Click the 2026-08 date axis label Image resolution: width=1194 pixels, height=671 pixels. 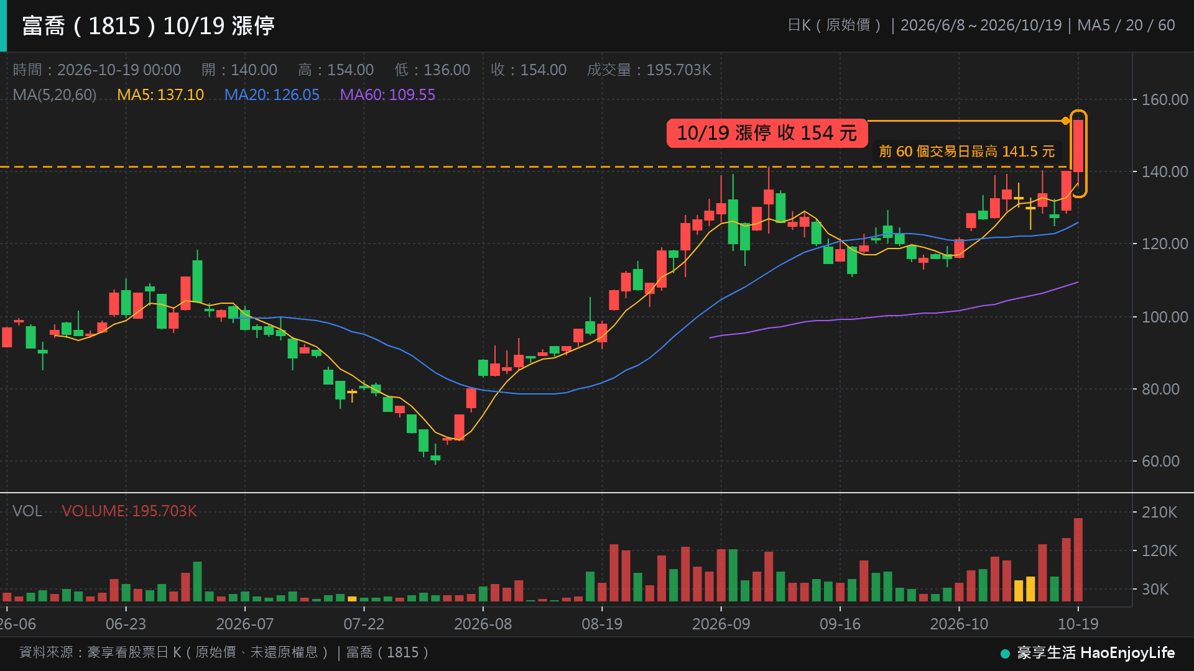click(483, 624)
